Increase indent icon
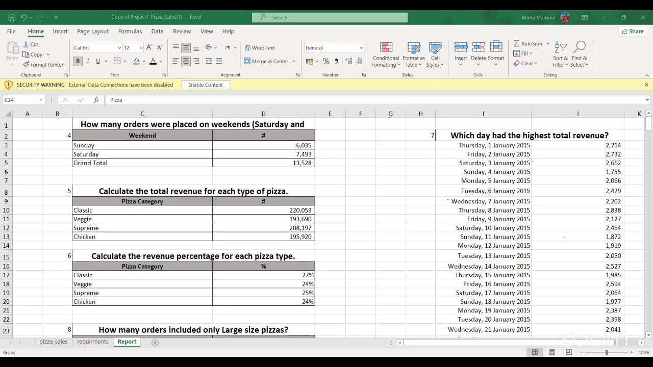Viewport: 653px width, 367px height. click(219, 61)
